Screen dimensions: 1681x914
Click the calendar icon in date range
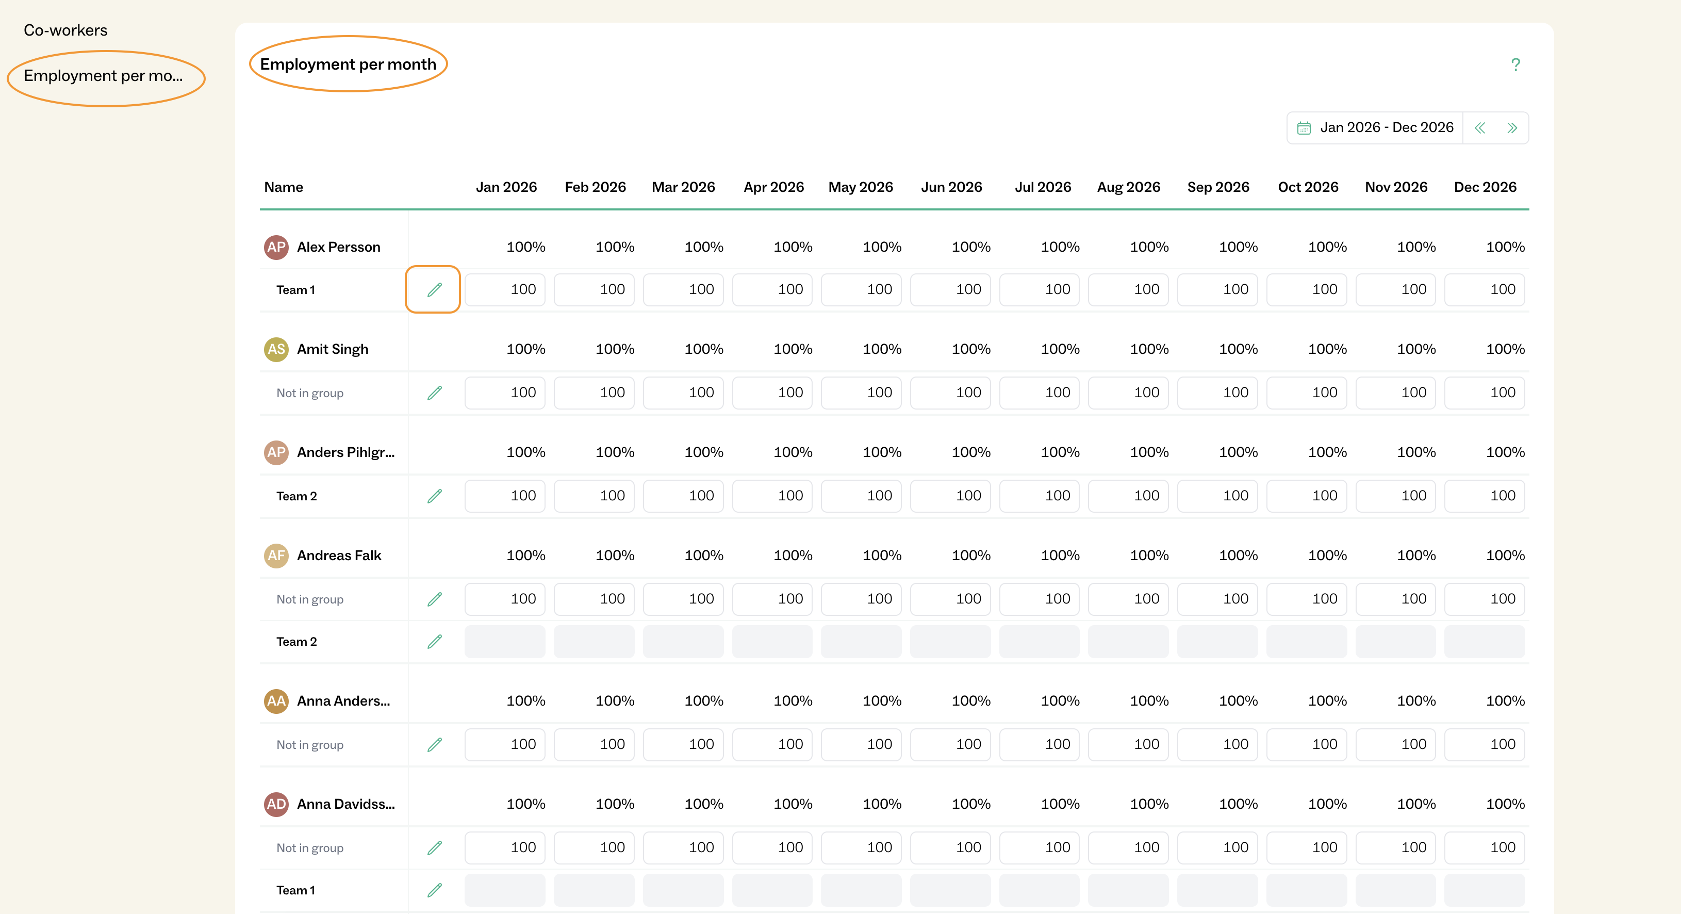[x=1304, y=128]
